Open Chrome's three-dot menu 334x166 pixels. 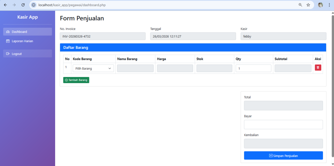click(x=329, y=5)
